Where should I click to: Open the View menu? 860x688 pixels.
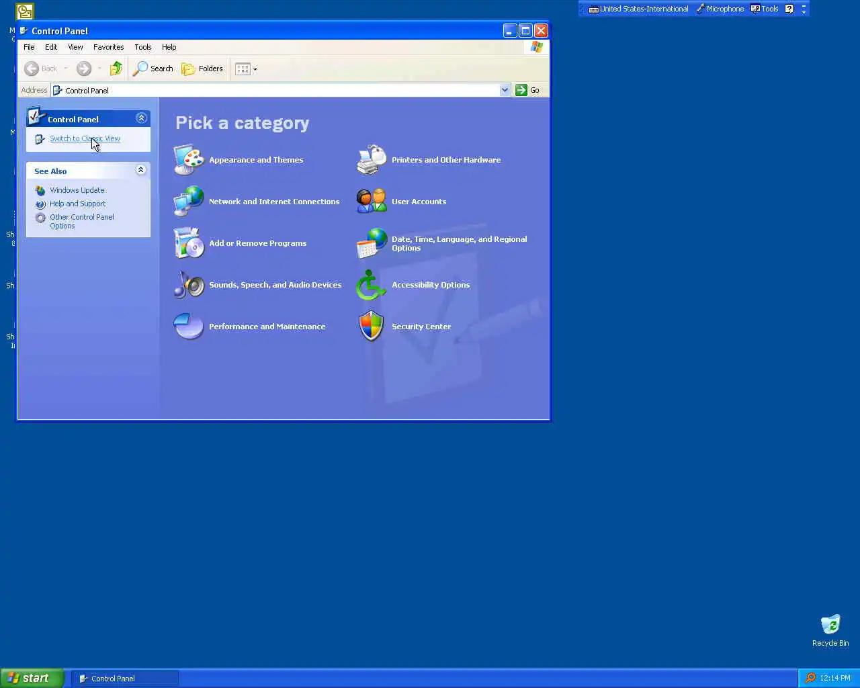coord(75,47)
